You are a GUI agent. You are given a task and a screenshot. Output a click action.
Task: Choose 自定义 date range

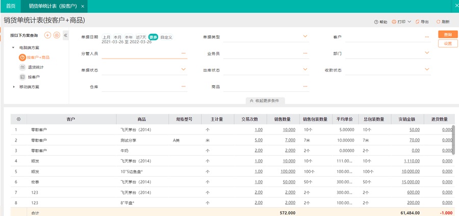pos(166,37)
